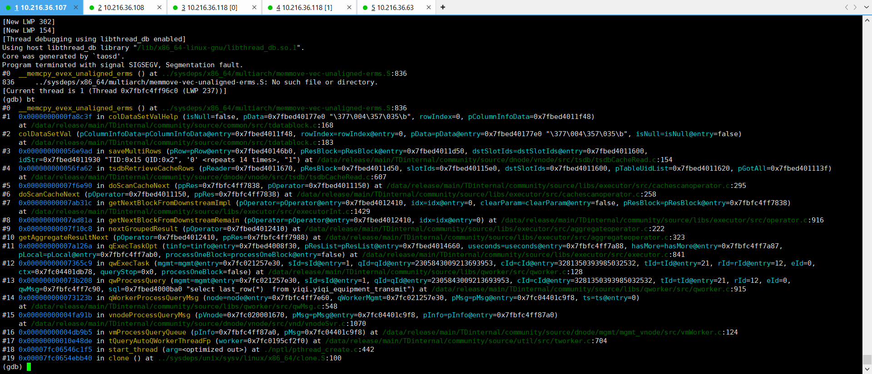Close the 10.216.36.63 tab
Image resolution: width=872 pixels, height=374 pixels.
point(428,7)
